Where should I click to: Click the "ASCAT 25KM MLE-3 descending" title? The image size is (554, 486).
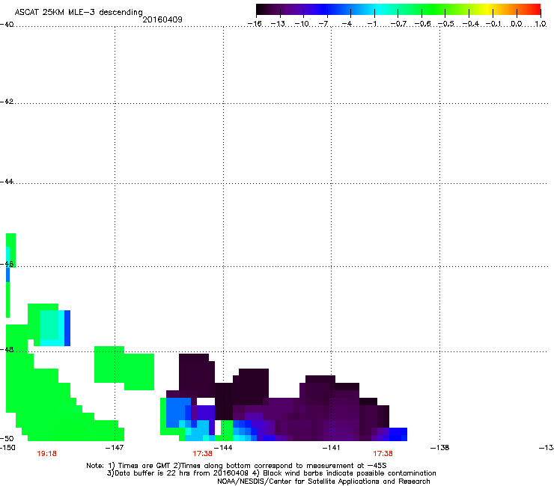click(79, 12)
